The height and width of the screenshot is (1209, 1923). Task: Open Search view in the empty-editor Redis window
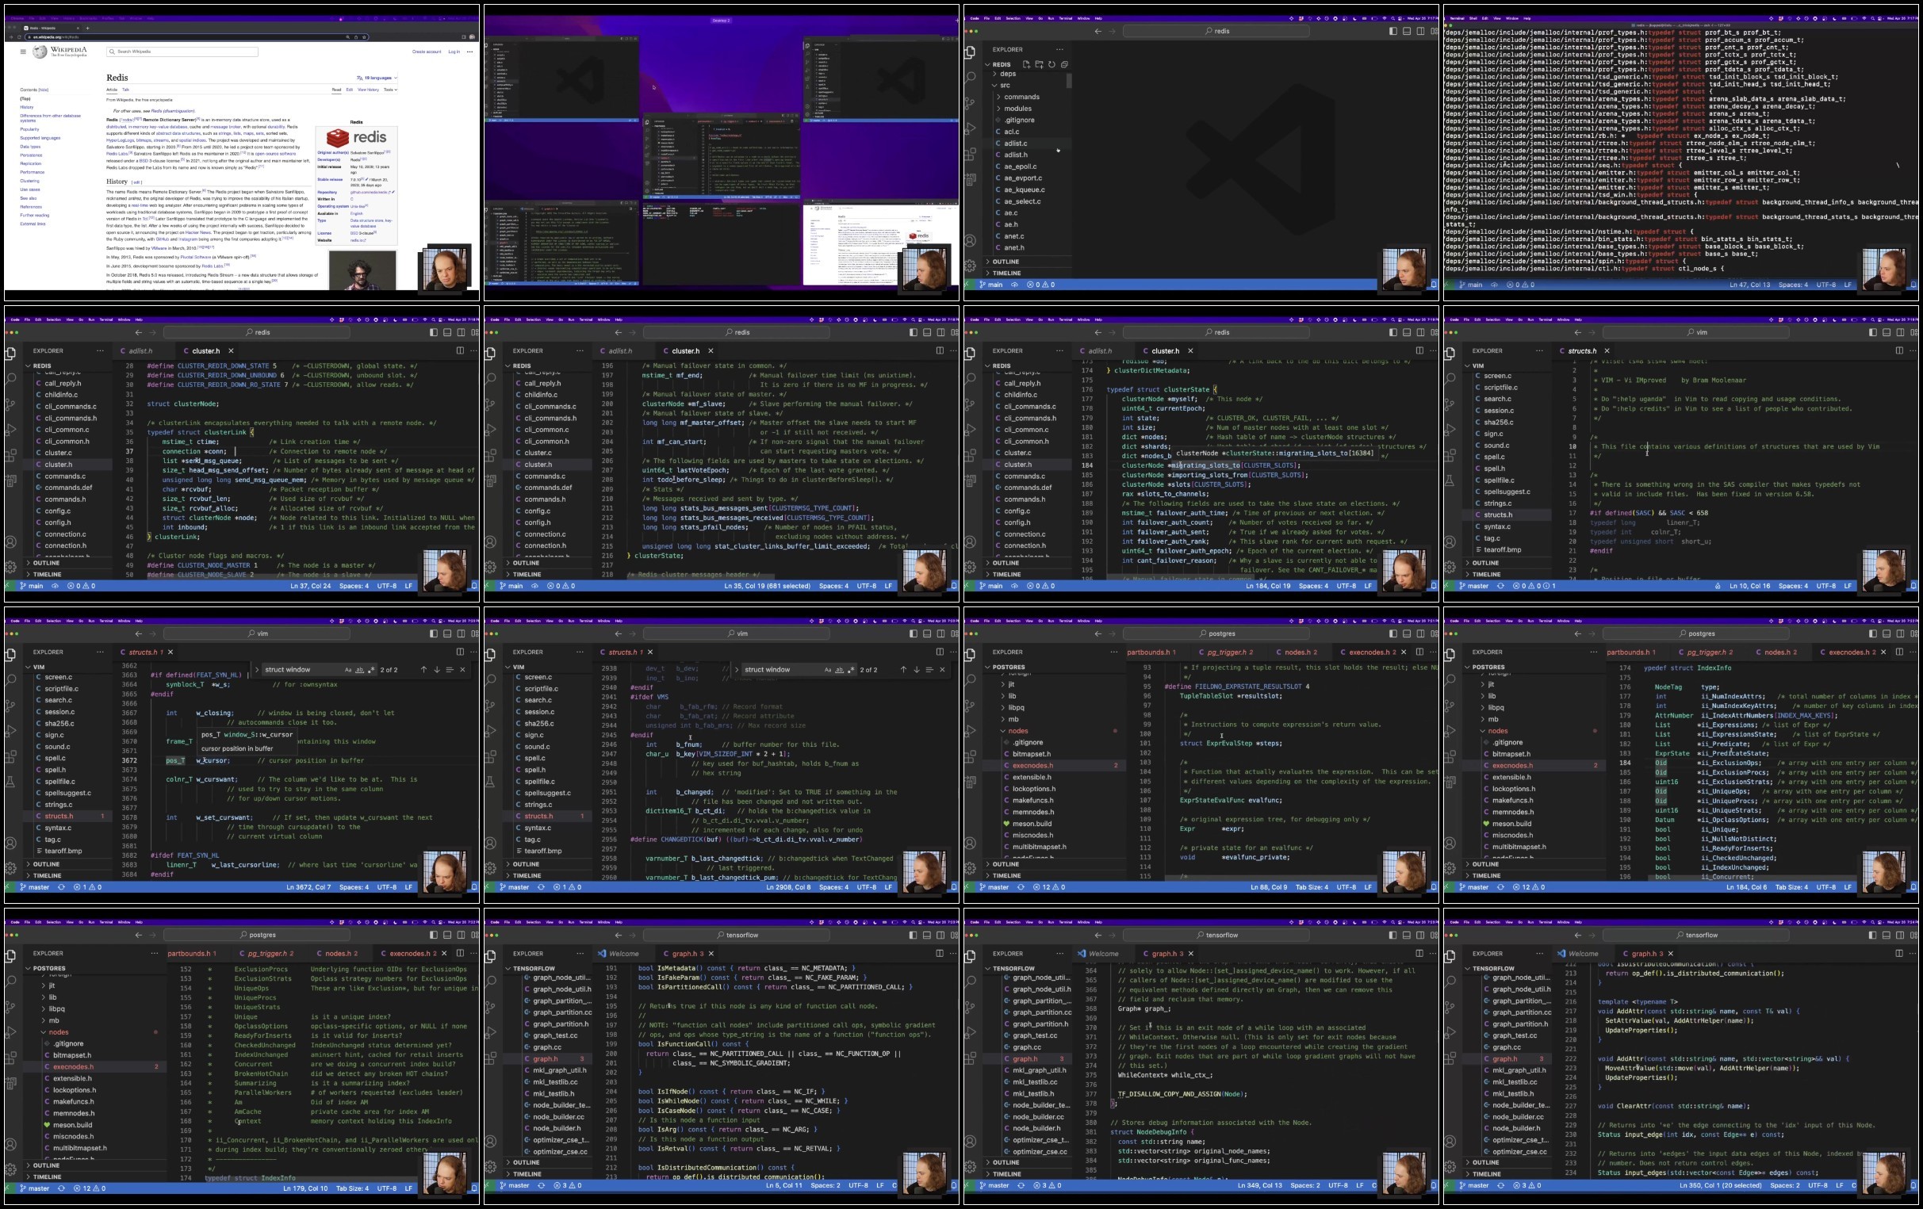971,78
